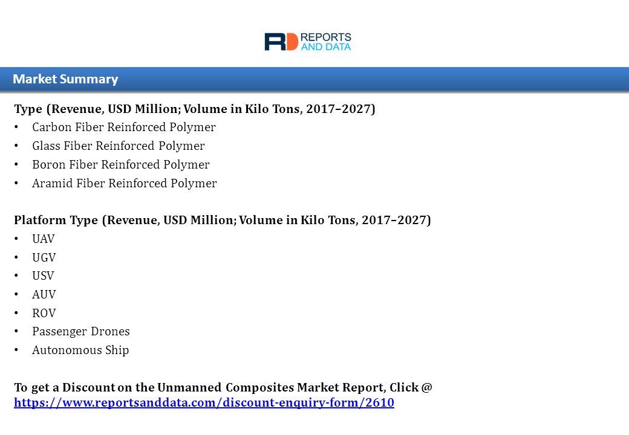Select the 'Platform Type (Revenue' heading
629x435 pixels.
[222, 220]
